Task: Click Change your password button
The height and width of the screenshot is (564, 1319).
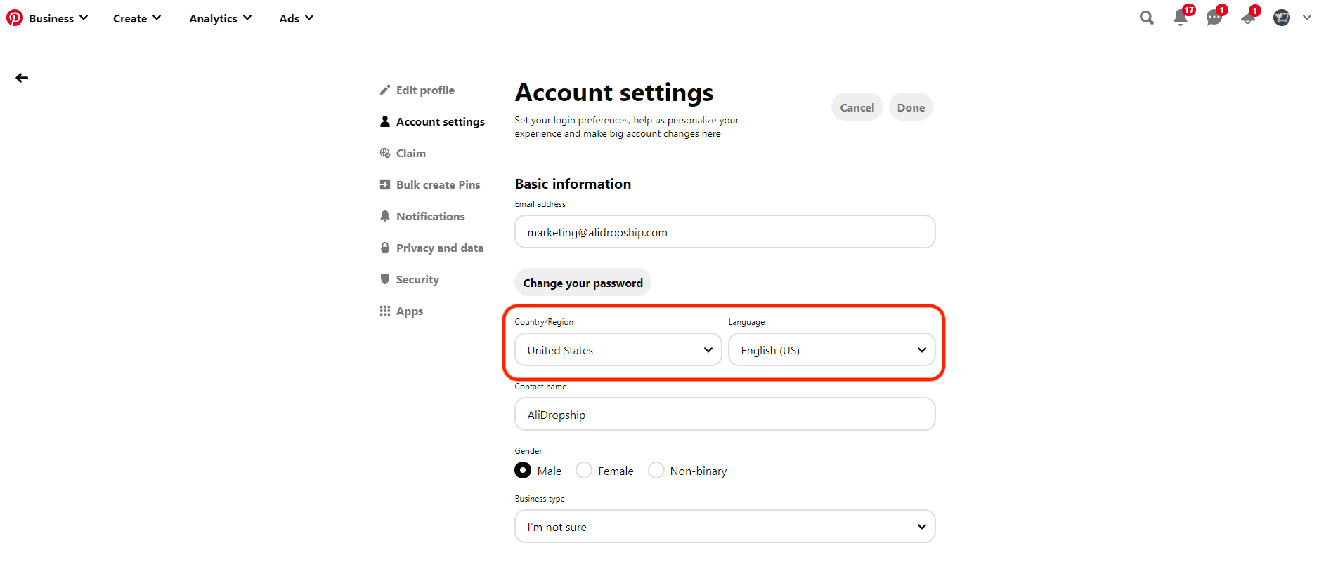Action: point(583,283)
